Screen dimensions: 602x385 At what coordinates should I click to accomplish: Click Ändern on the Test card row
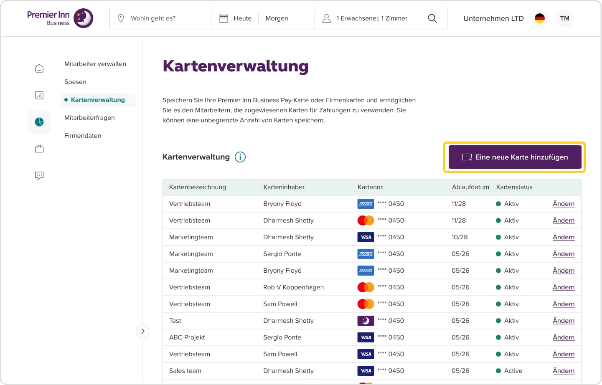[564, 321]
